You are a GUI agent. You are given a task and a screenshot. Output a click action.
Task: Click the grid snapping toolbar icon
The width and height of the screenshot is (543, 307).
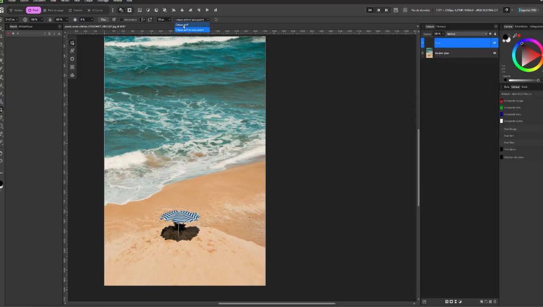(x=129, y=10)
